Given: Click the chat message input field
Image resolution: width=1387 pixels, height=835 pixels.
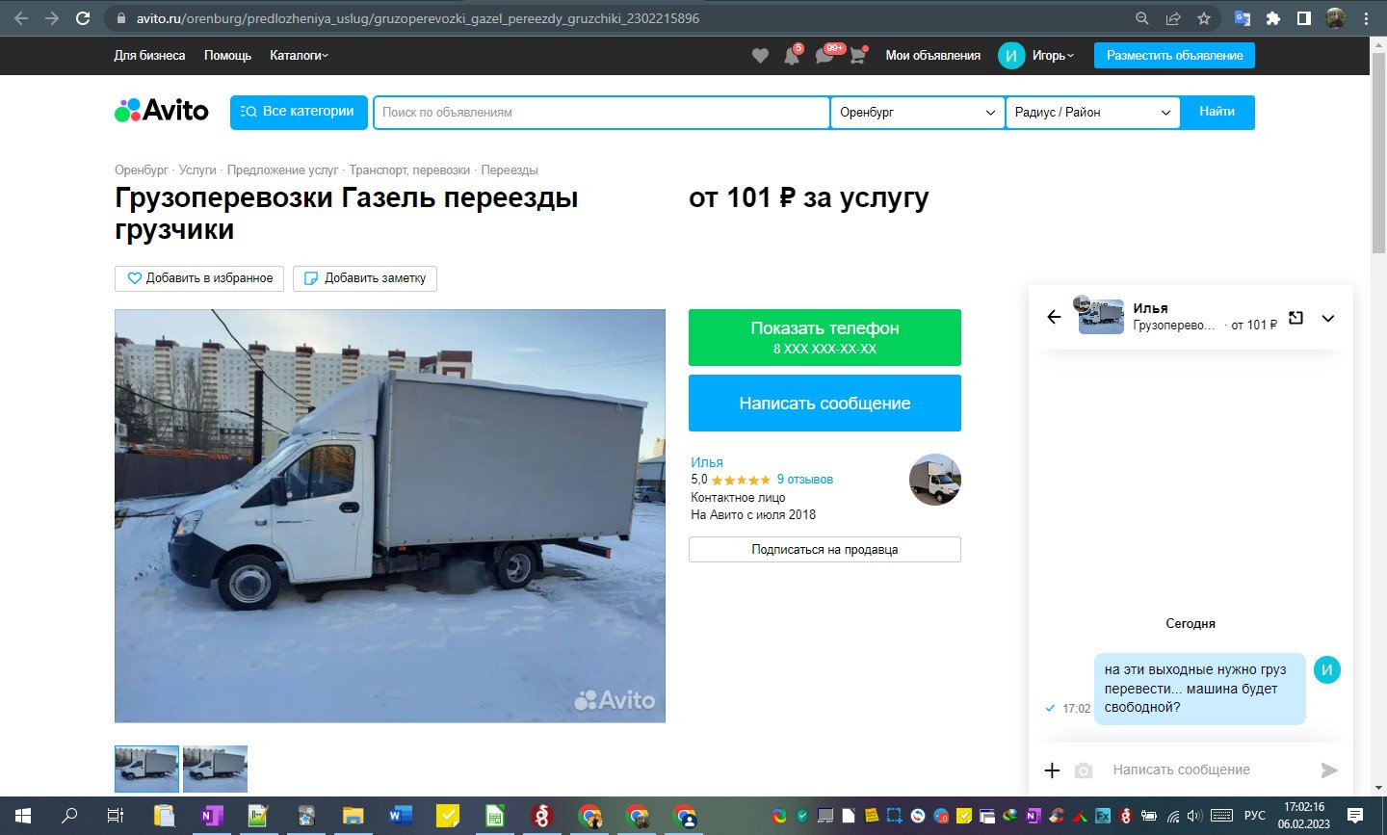Looking at the screenshot, I should pos(1209,770).
